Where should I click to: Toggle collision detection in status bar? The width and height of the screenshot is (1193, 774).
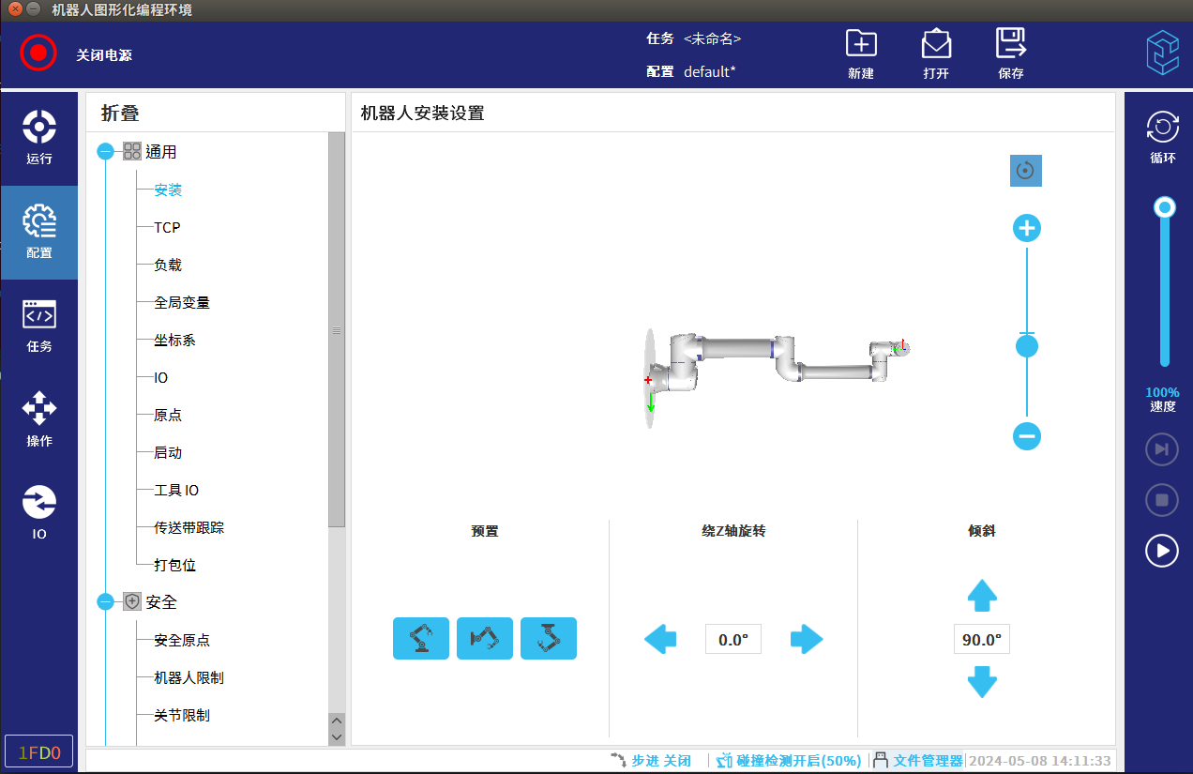click(x=789, y=761)
